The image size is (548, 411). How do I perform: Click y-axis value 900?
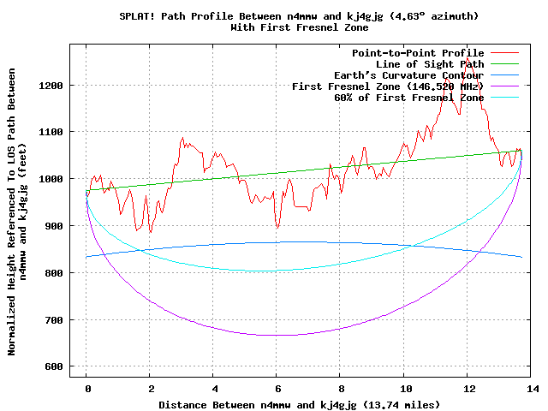(54, 226)
